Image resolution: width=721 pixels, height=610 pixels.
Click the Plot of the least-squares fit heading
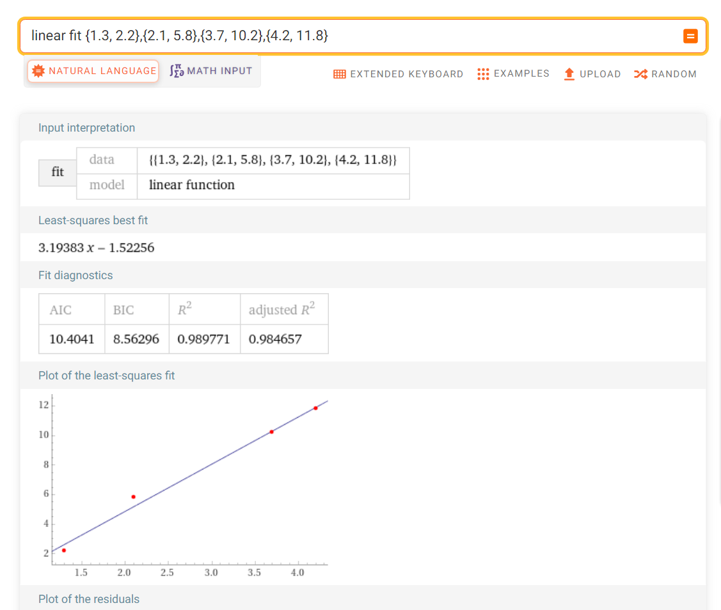coord(106,376)
